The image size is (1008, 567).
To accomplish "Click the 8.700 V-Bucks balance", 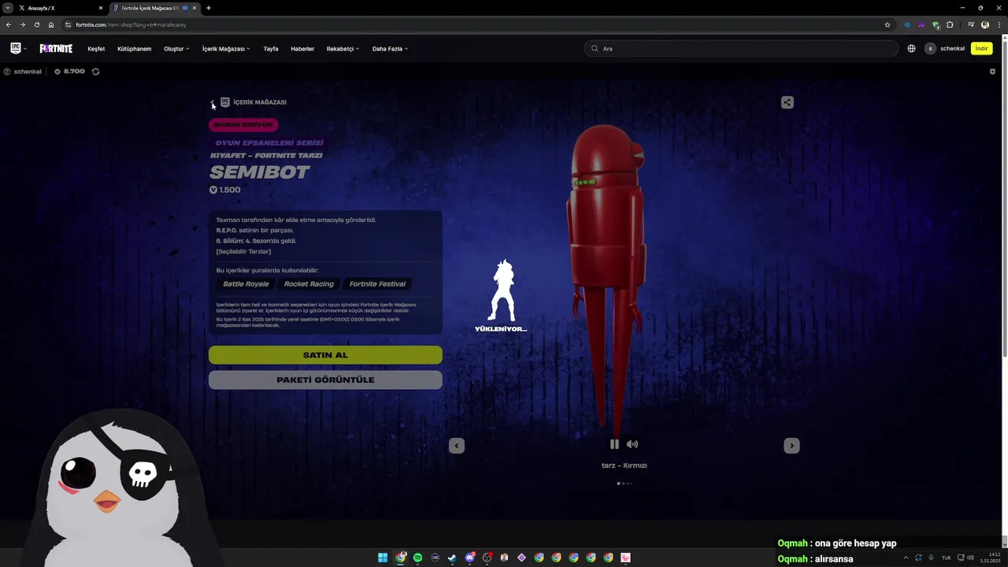I will point(74,72).
